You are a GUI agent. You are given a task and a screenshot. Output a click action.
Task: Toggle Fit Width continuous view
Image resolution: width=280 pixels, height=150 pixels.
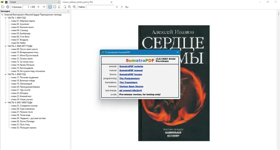click(50, 7)
